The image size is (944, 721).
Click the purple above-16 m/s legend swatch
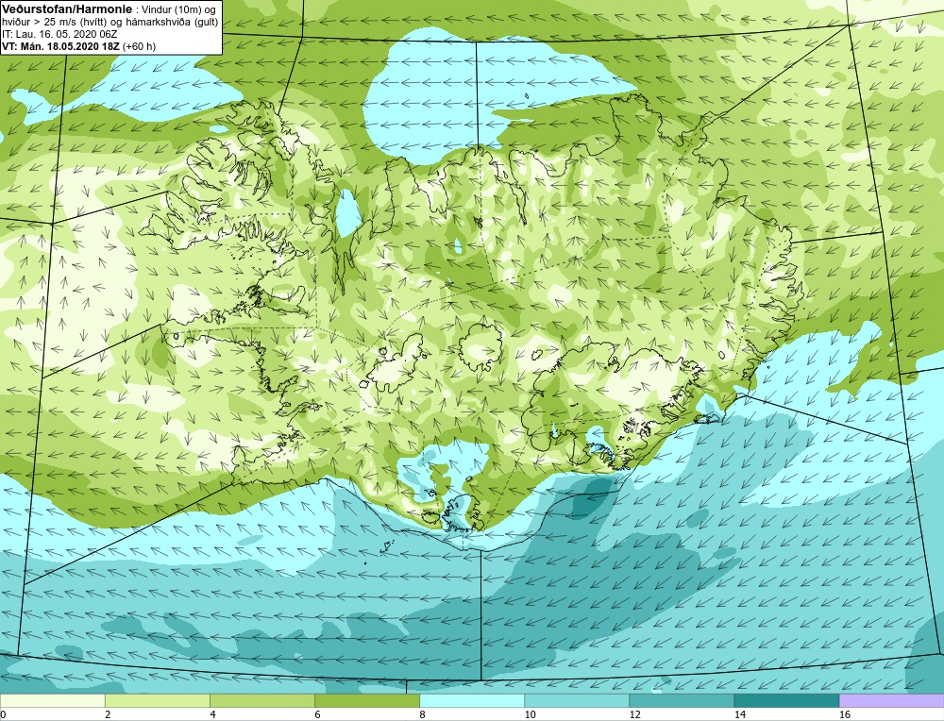pyautogui.click(x=891, y=700)
